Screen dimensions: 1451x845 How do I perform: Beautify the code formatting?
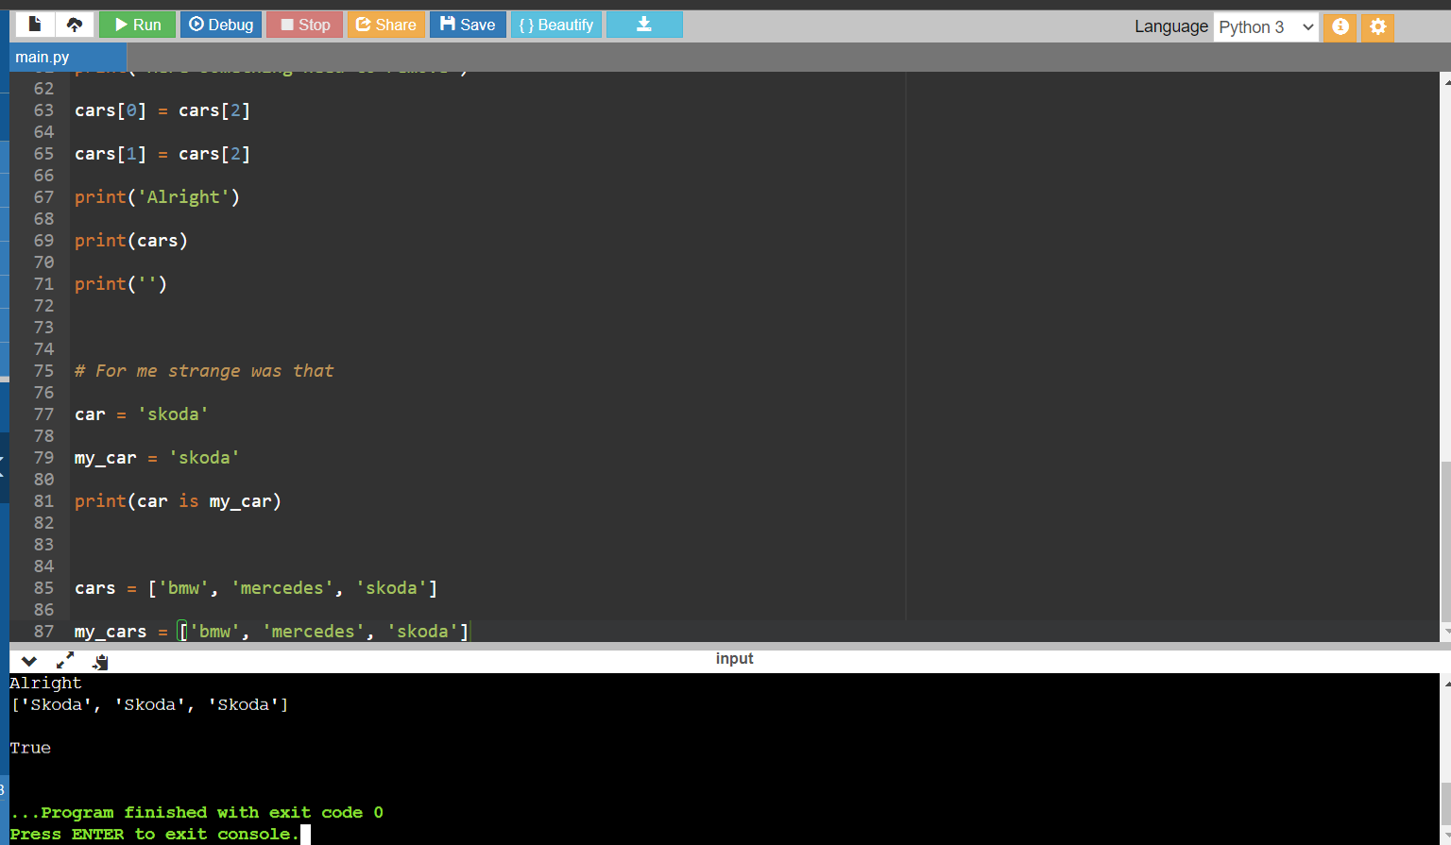click(556, 25)
